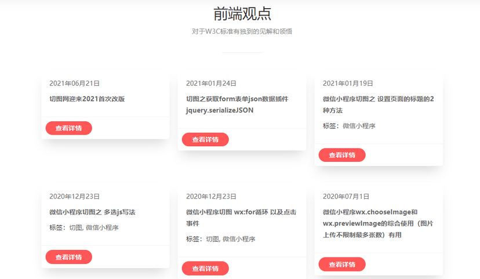Open title 微信小程序wx.chooseImage和wx.previewImage
480x279 pixels.
point(378,223)
